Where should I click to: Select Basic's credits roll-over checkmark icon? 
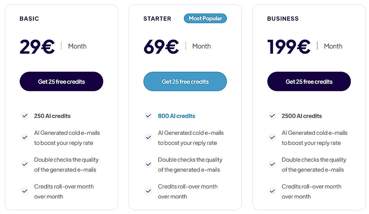pos(24,191)
